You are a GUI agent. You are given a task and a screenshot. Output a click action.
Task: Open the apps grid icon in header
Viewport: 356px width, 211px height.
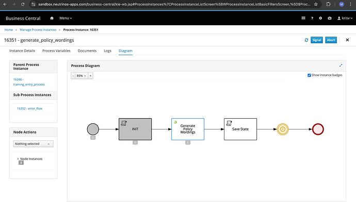[303, 18]
